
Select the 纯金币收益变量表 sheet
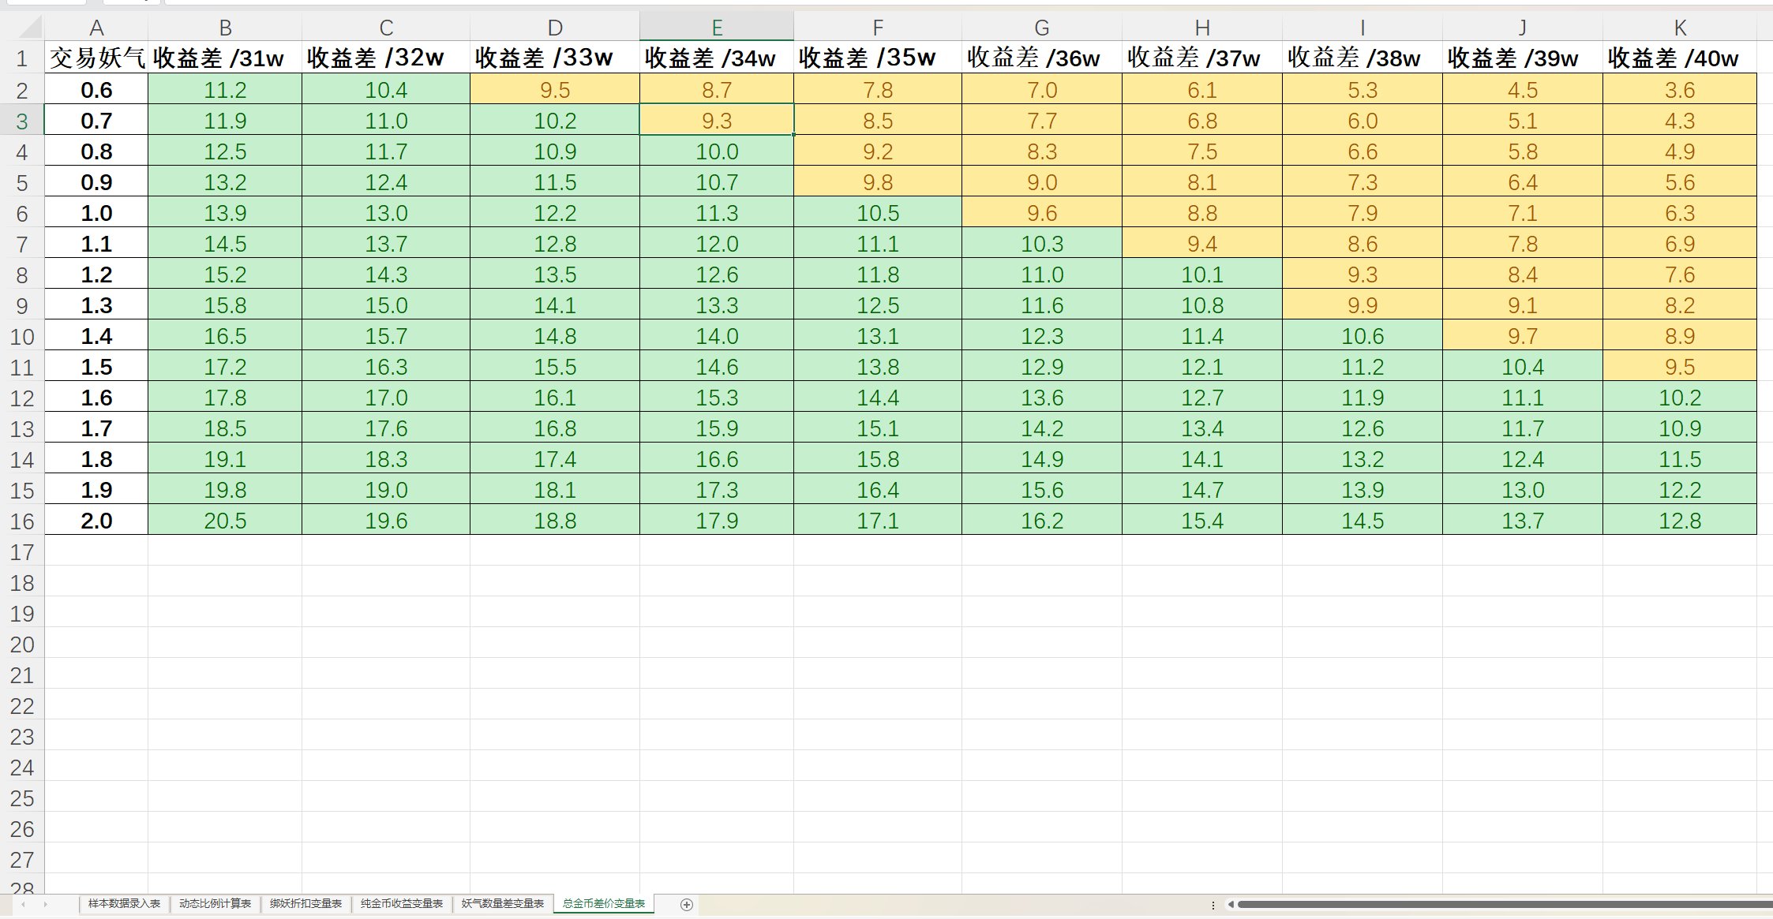tap(403, 905)
